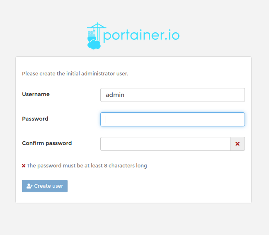
Task: Click the blue cloud in the logo
Action: click(x=94, y=44)
